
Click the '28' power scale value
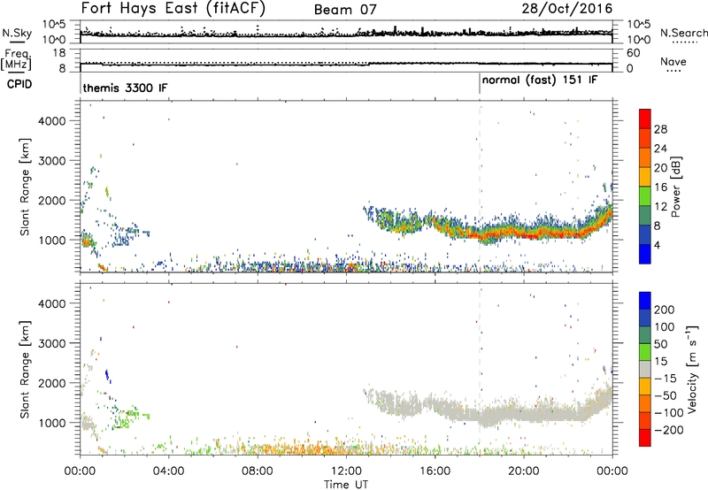point(660,129)
